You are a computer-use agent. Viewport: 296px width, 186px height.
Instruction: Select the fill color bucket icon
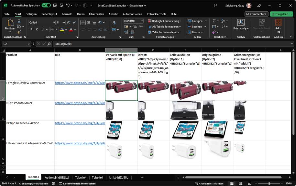point(61,30)
